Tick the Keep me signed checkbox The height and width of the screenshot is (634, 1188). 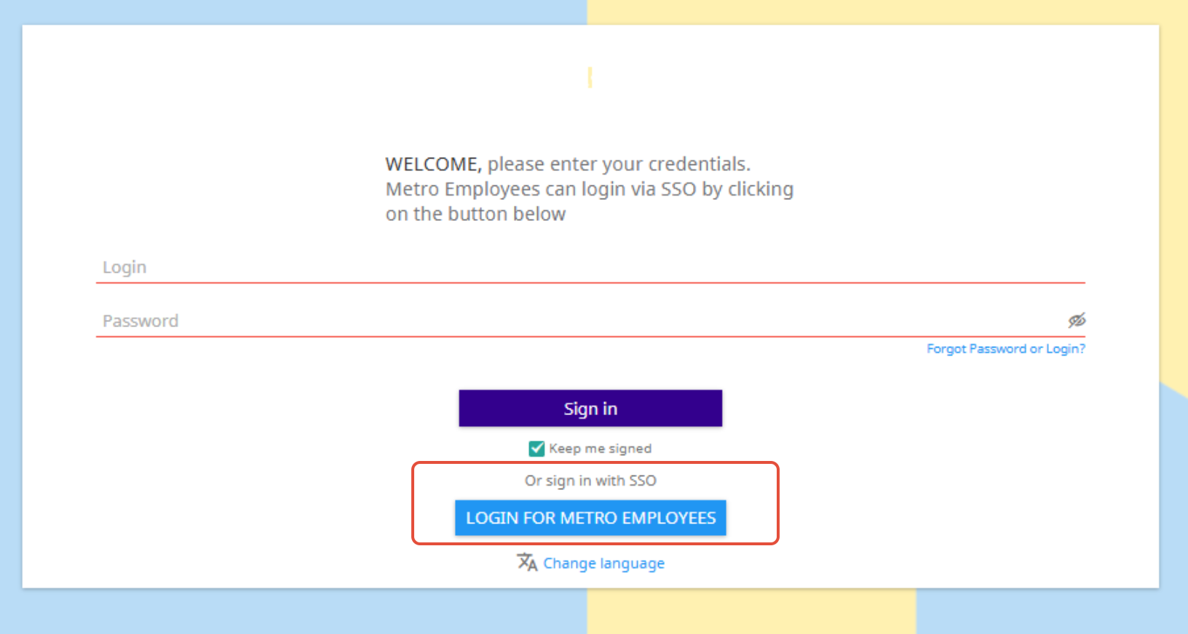[536, 449]
